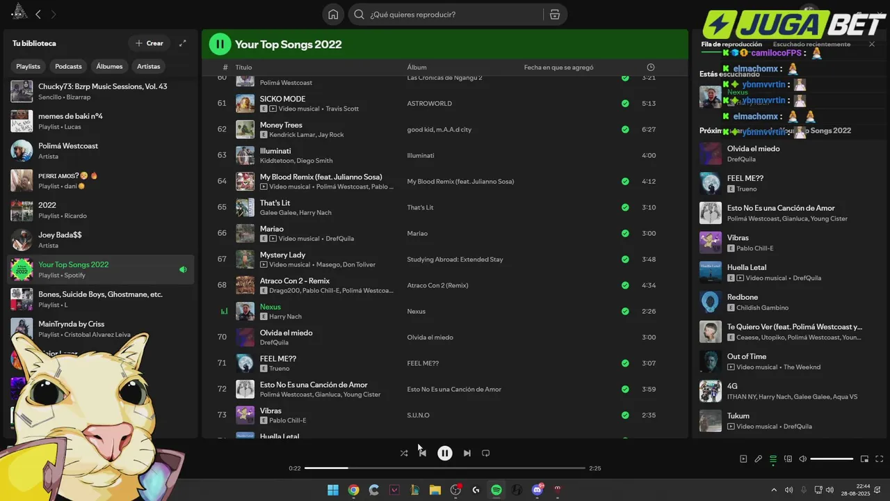
Task: Click the Crear button in the library
Action: pos(149,43)
